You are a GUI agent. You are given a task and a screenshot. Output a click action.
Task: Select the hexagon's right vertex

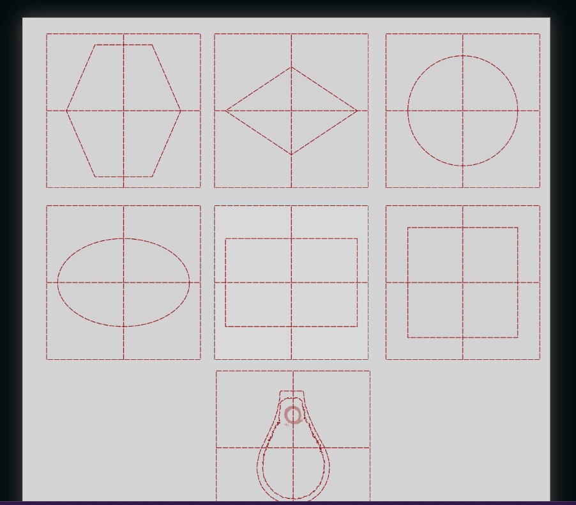(x=180, y=111)
